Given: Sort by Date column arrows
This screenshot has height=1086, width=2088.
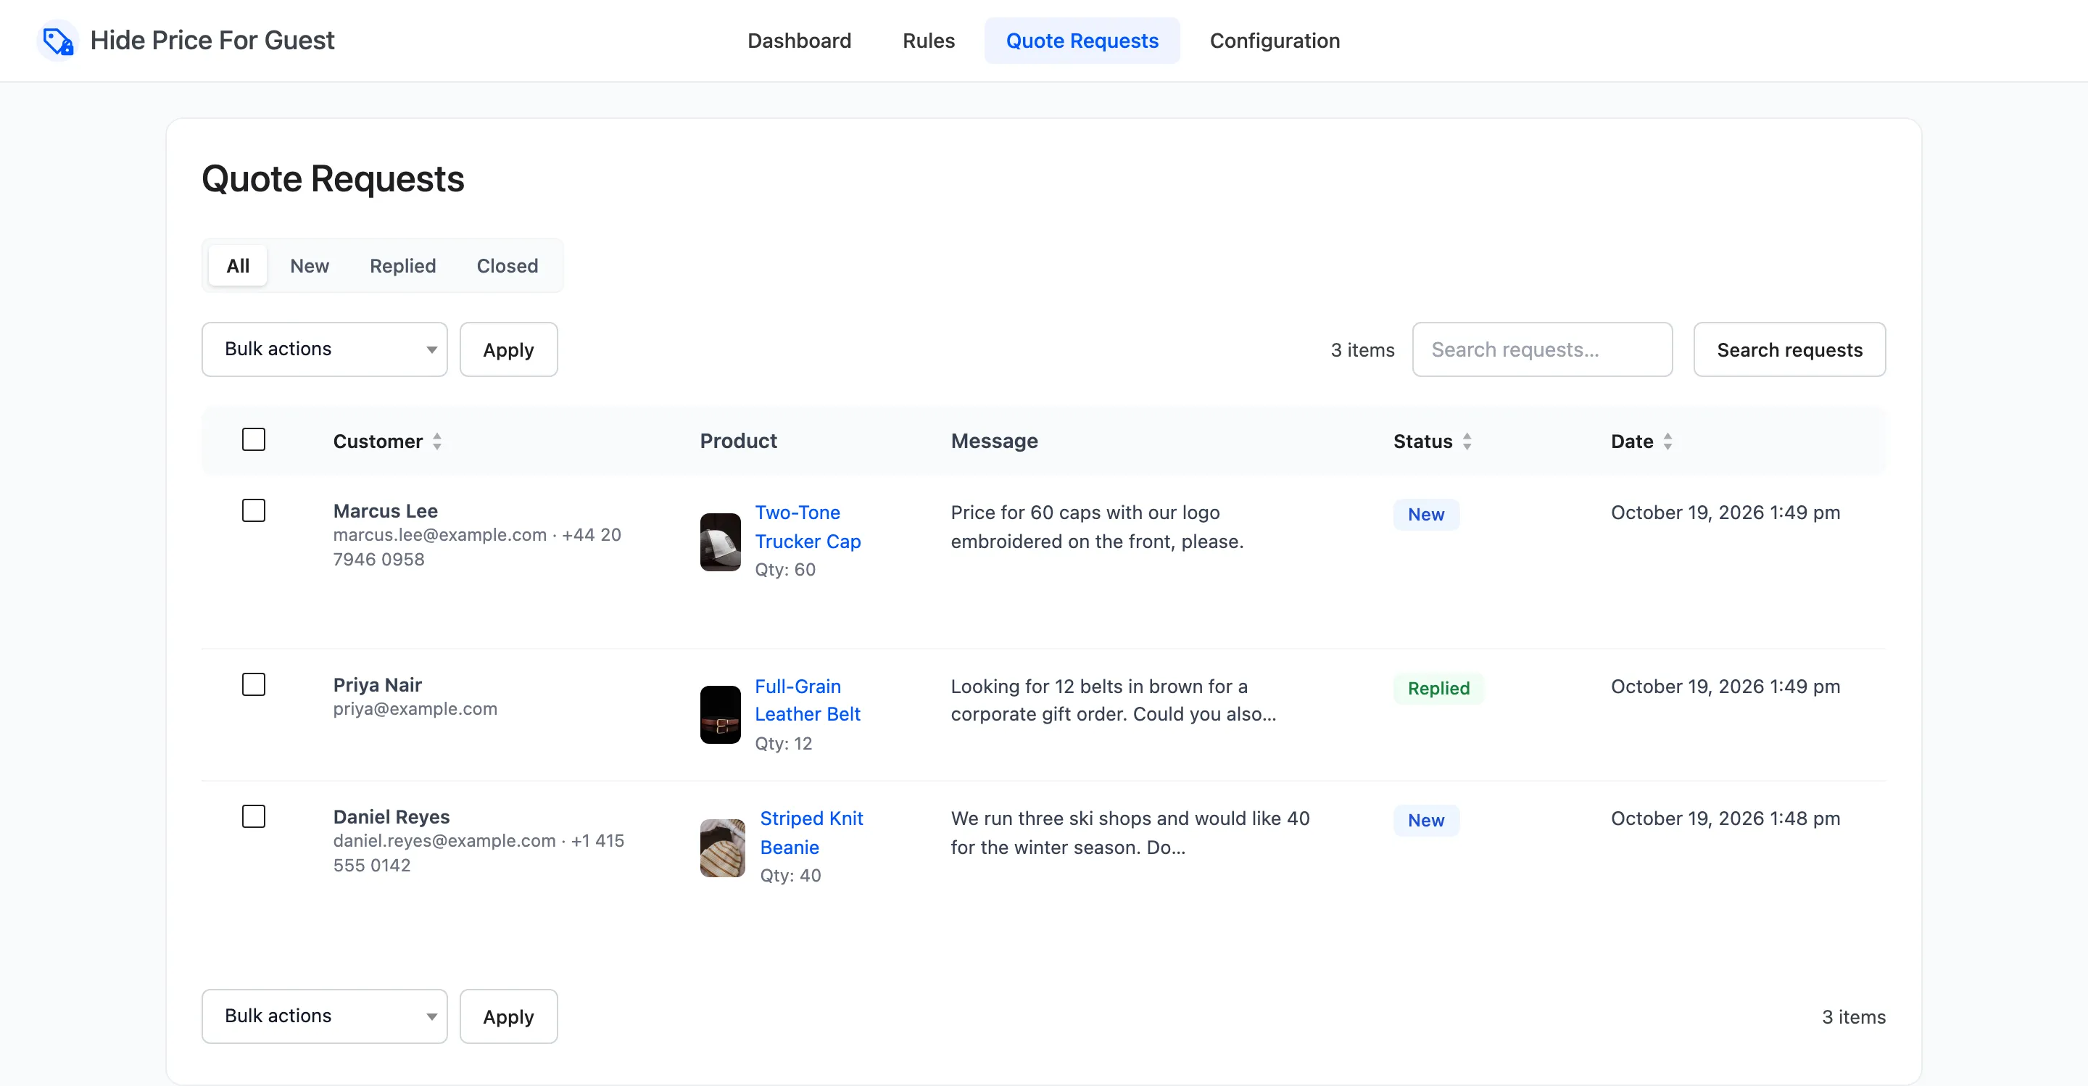Looking at the screenshot, I should (1667, 441).
